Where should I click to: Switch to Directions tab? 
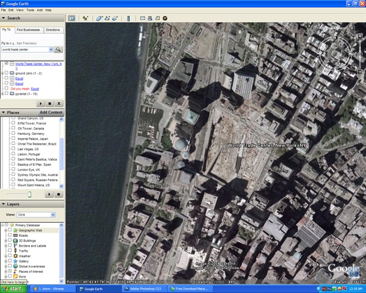pos(52,30)
